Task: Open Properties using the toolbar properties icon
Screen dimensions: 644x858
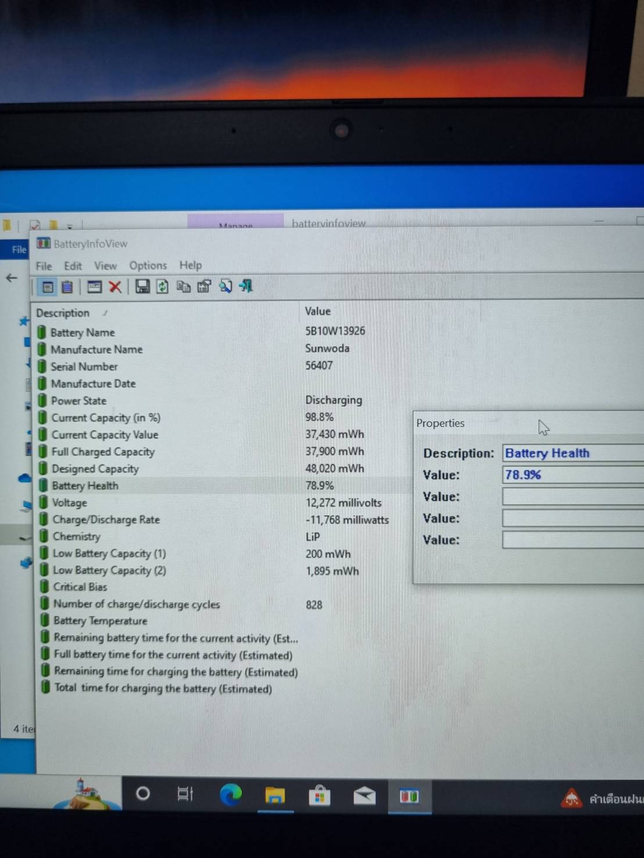Action: pyautogui.click(x=203, y=286)
